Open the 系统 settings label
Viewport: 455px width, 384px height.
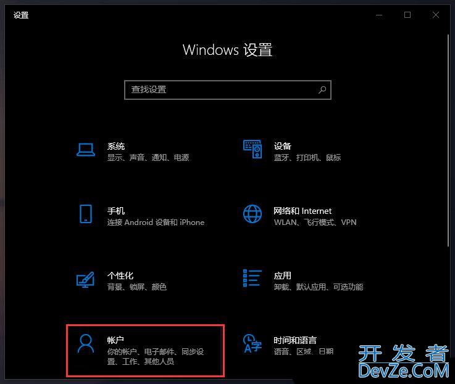coord(116,146)
